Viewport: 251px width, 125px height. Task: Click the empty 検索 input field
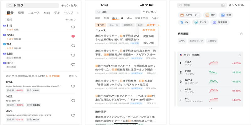pos(202,5)
